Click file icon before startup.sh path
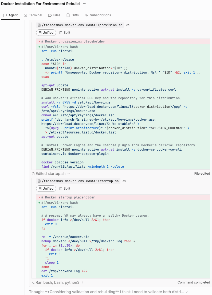 click(39, 181)
